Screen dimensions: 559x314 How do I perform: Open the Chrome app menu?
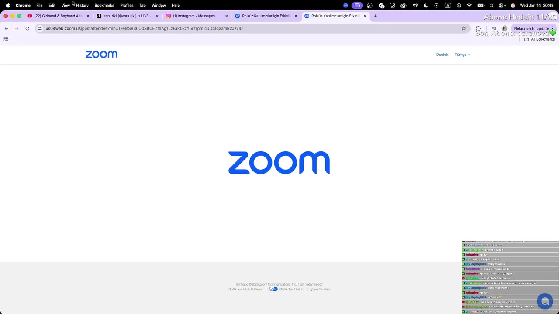pyautogui.click(x=23, y=5)
